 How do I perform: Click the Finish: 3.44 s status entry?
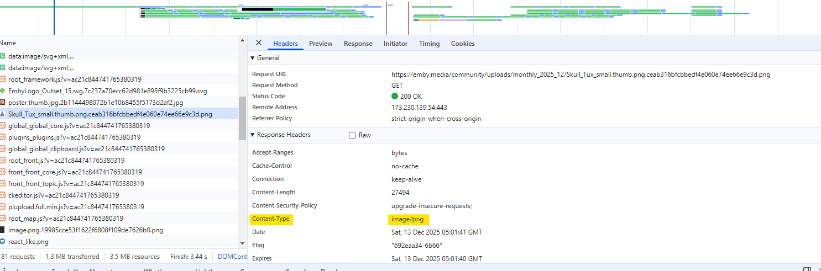tap(189, 257)
